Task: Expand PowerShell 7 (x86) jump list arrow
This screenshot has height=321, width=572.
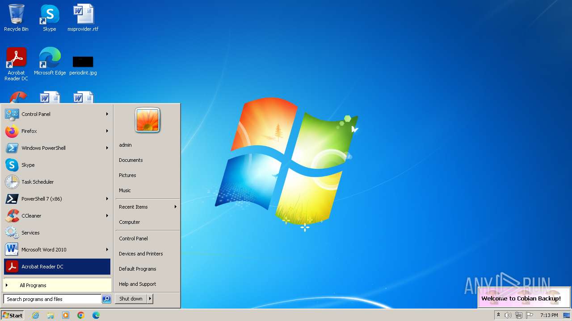Action: pyautogui.click(x=107, y=199)
